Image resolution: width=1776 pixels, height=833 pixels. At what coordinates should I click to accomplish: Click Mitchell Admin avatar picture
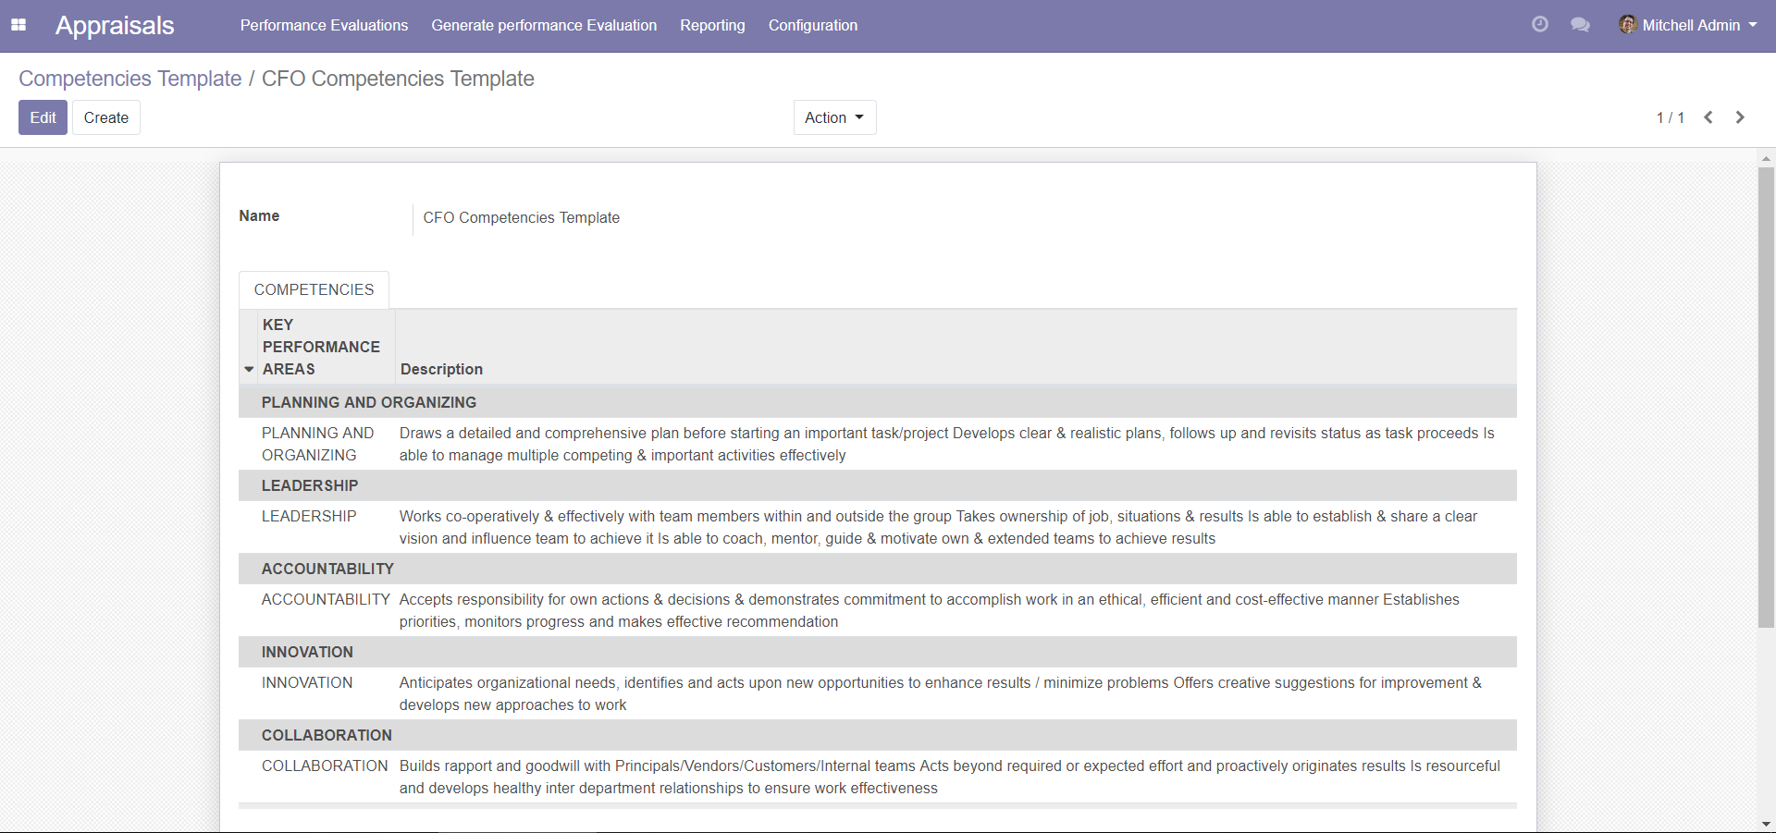(x=1627, y=25)
